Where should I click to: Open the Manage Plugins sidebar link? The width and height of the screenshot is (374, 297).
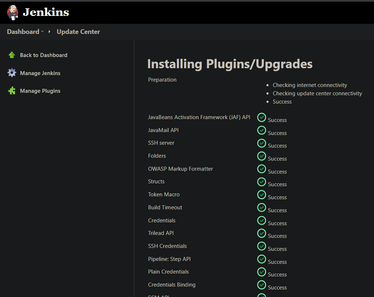[40, 91]
